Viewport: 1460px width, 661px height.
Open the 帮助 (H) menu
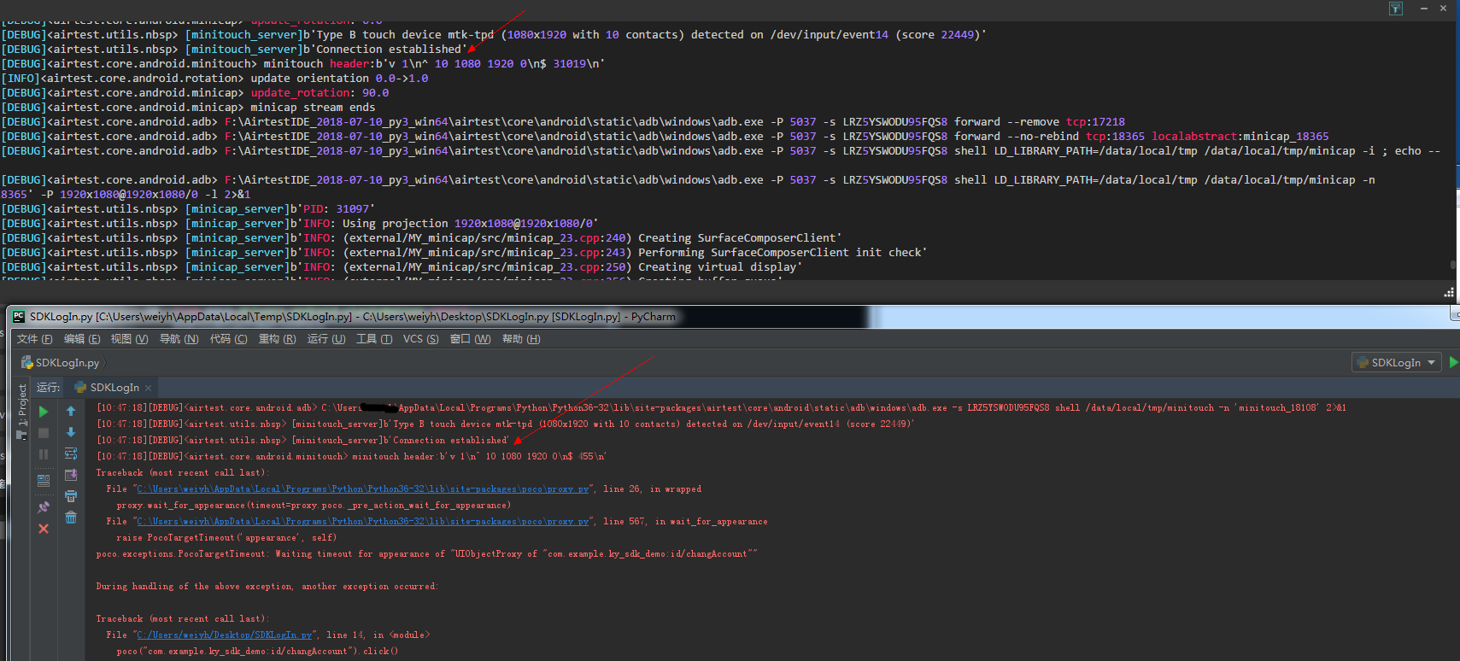point(521,339)
